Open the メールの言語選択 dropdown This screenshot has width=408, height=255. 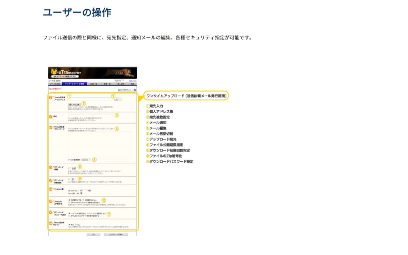coord(85,160)
